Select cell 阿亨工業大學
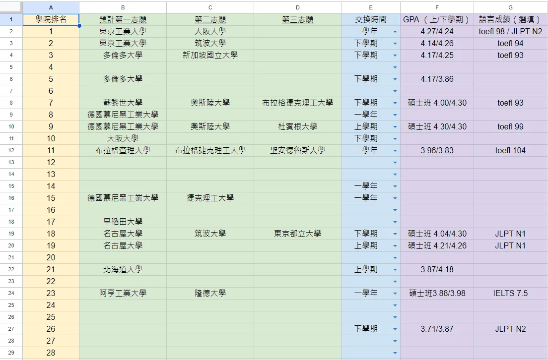This screenshot has width=548, height=360. pyautogui.click(x=123, y=294)
